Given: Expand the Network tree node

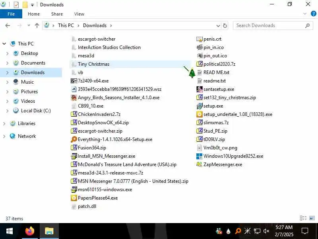Looking at the screenshot, I should pos(4,136).
